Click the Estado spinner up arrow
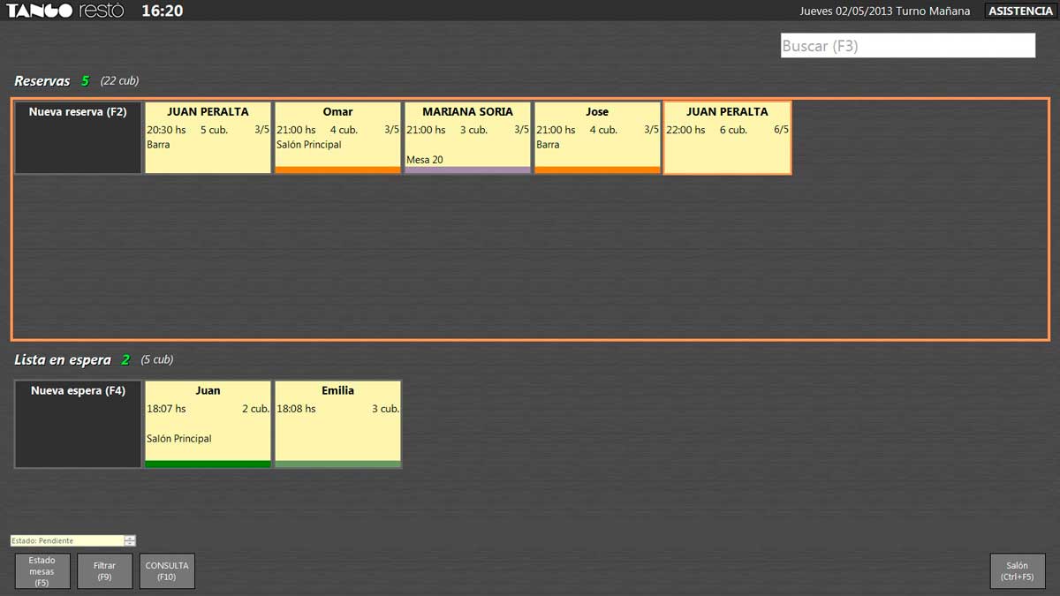This screenshot has height=596, width=1060. click(x=130, y=538)
